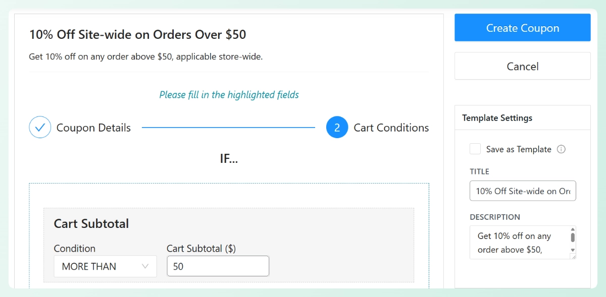Click the Description scrollbar thumb
This screenshot has height=297, width=606.
click(x=573, y=237)
